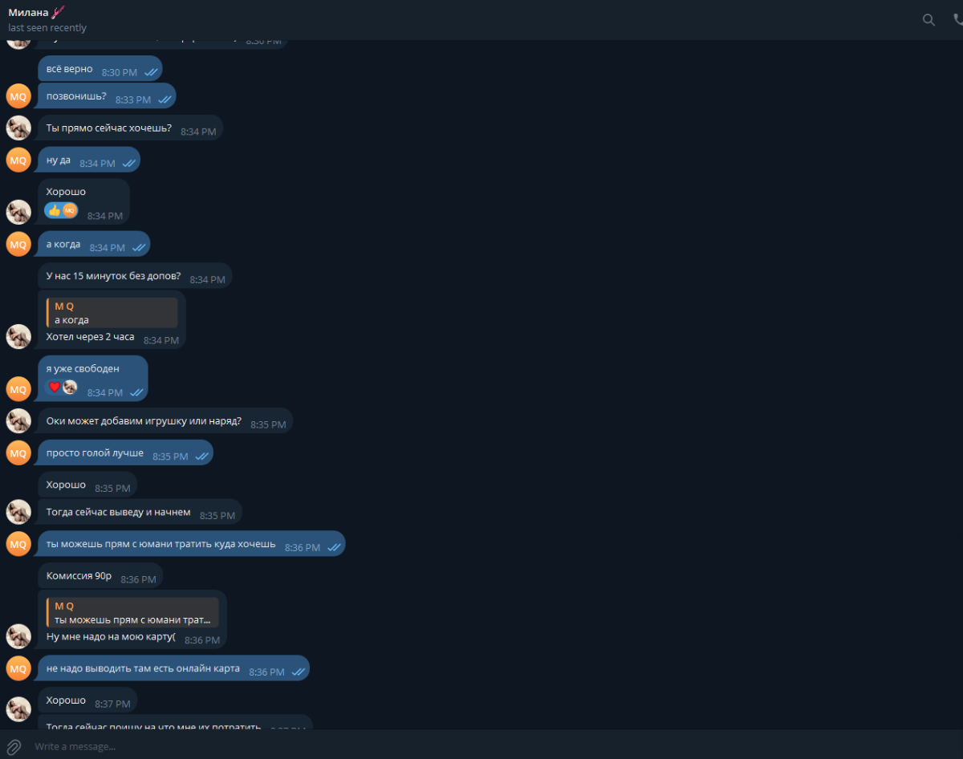Click the heart reaction under 'я уже свободен'
This screenshot has width=963, height=759.
pos(54,387)
